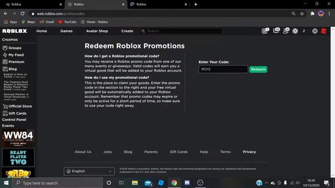The width and height of the screenshot is (335, 188).
Task: Open the WW84 event thumbnail
Action: pos(18,138)
